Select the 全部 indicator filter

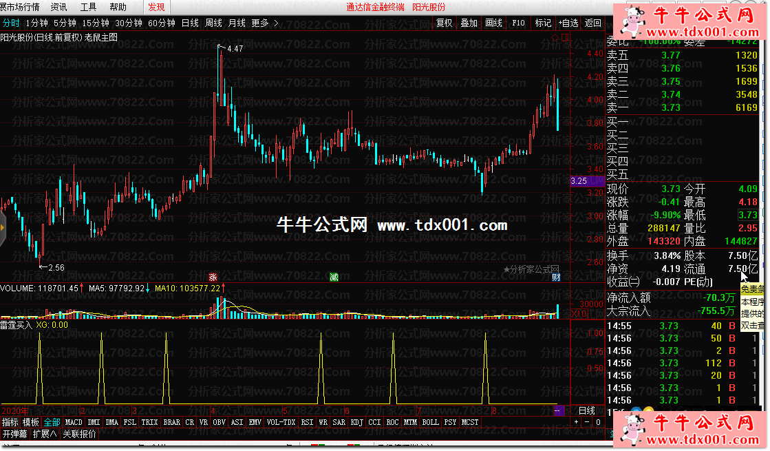[x=52, y=423]
